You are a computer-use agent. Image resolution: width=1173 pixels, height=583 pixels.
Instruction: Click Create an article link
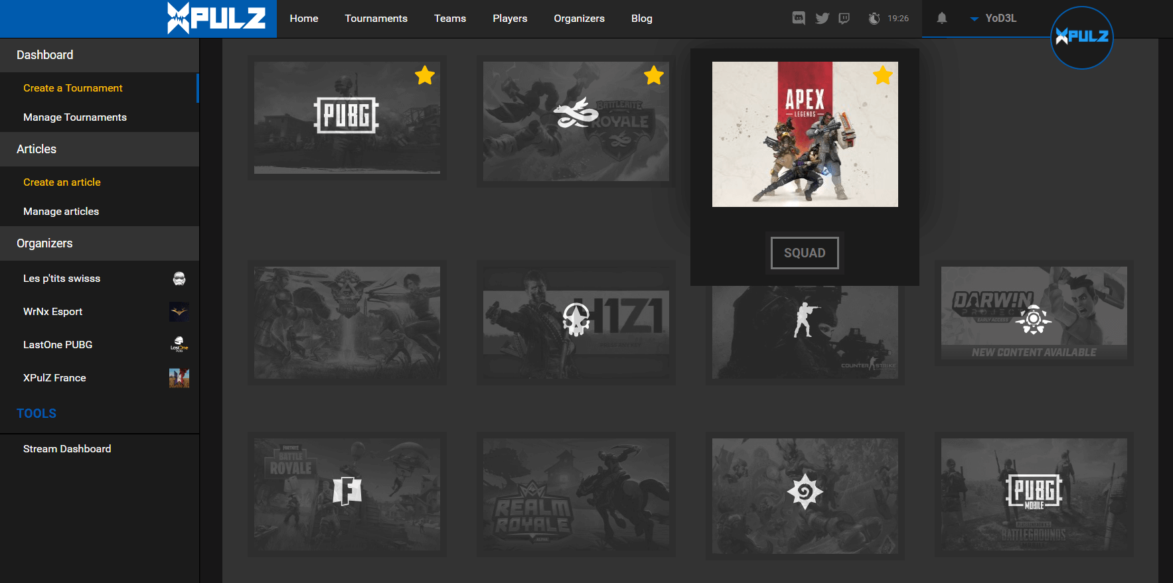click(x=62, y=182)
